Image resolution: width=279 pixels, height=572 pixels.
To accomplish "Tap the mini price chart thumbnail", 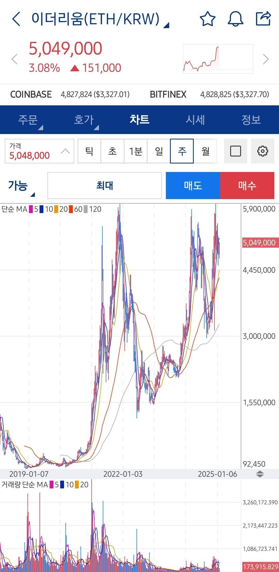I will point(218,59).
